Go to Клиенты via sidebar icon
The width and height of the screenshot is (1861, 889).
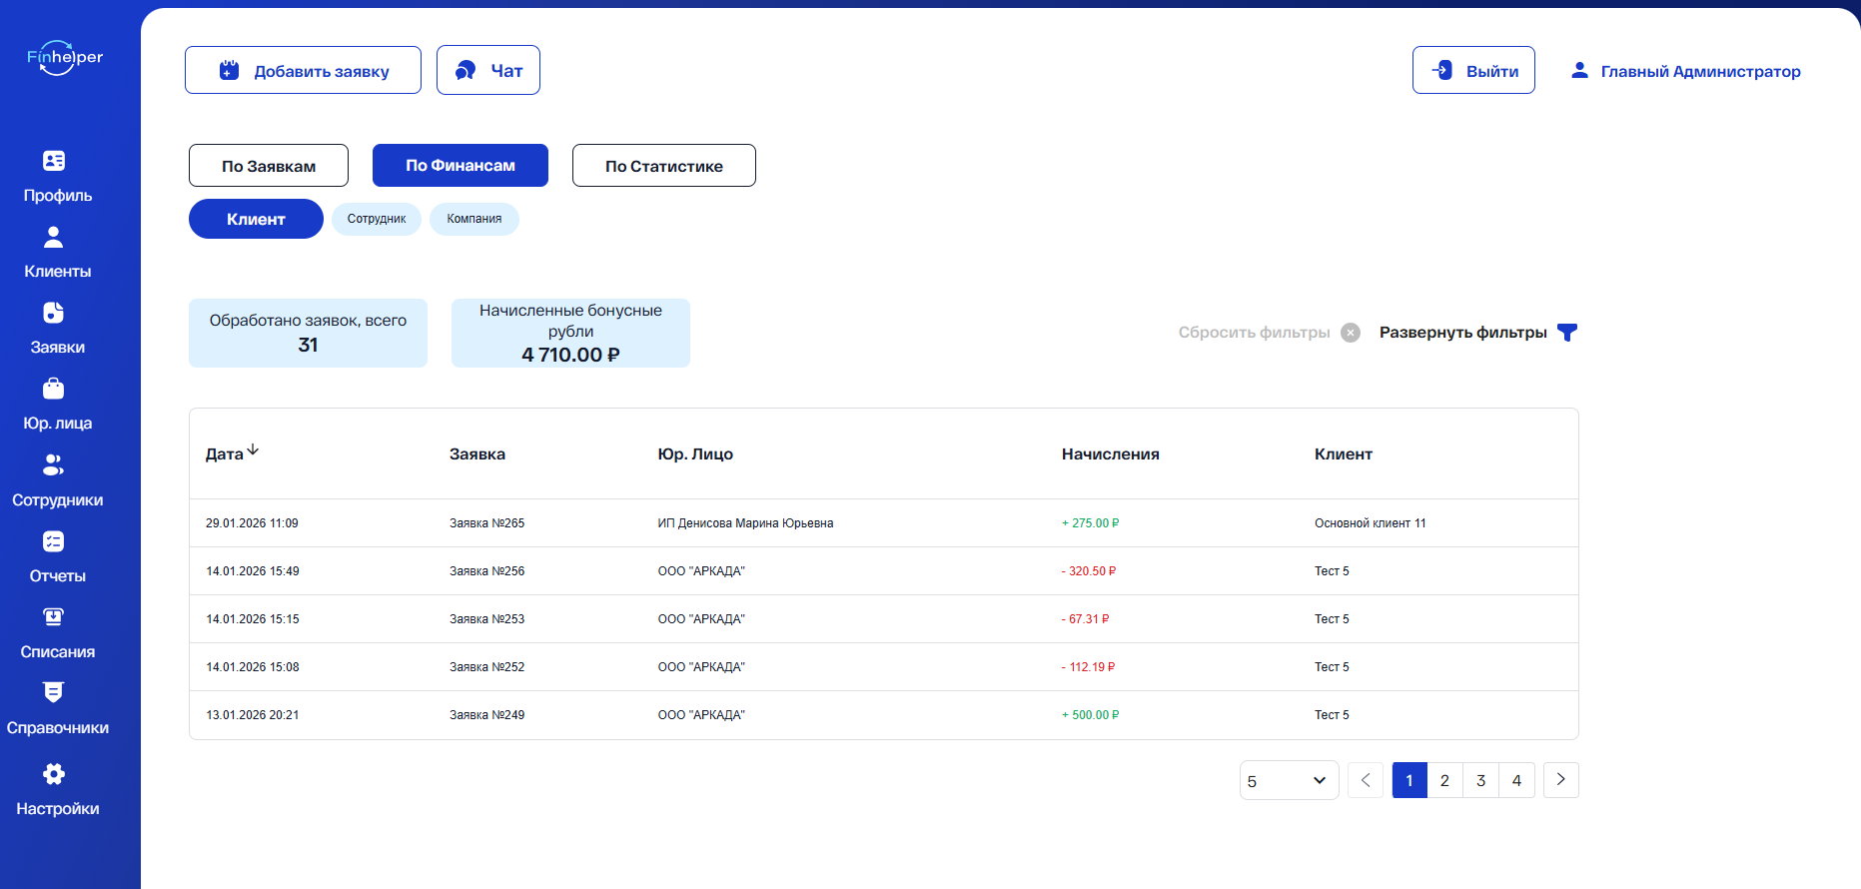coord(54,237)
